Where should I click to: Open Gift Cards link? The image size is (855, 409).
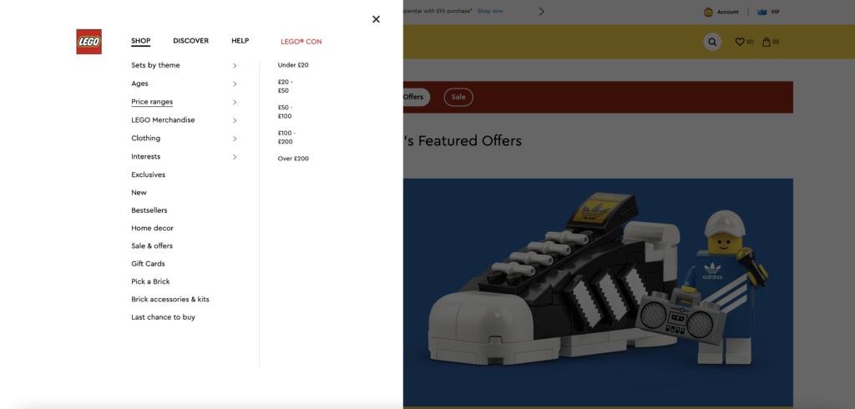coord(148,264)
